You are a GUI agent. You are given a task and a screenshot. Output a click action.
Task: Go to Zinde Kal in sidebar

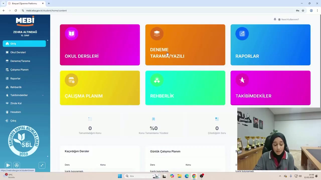[x=16, y=103]
